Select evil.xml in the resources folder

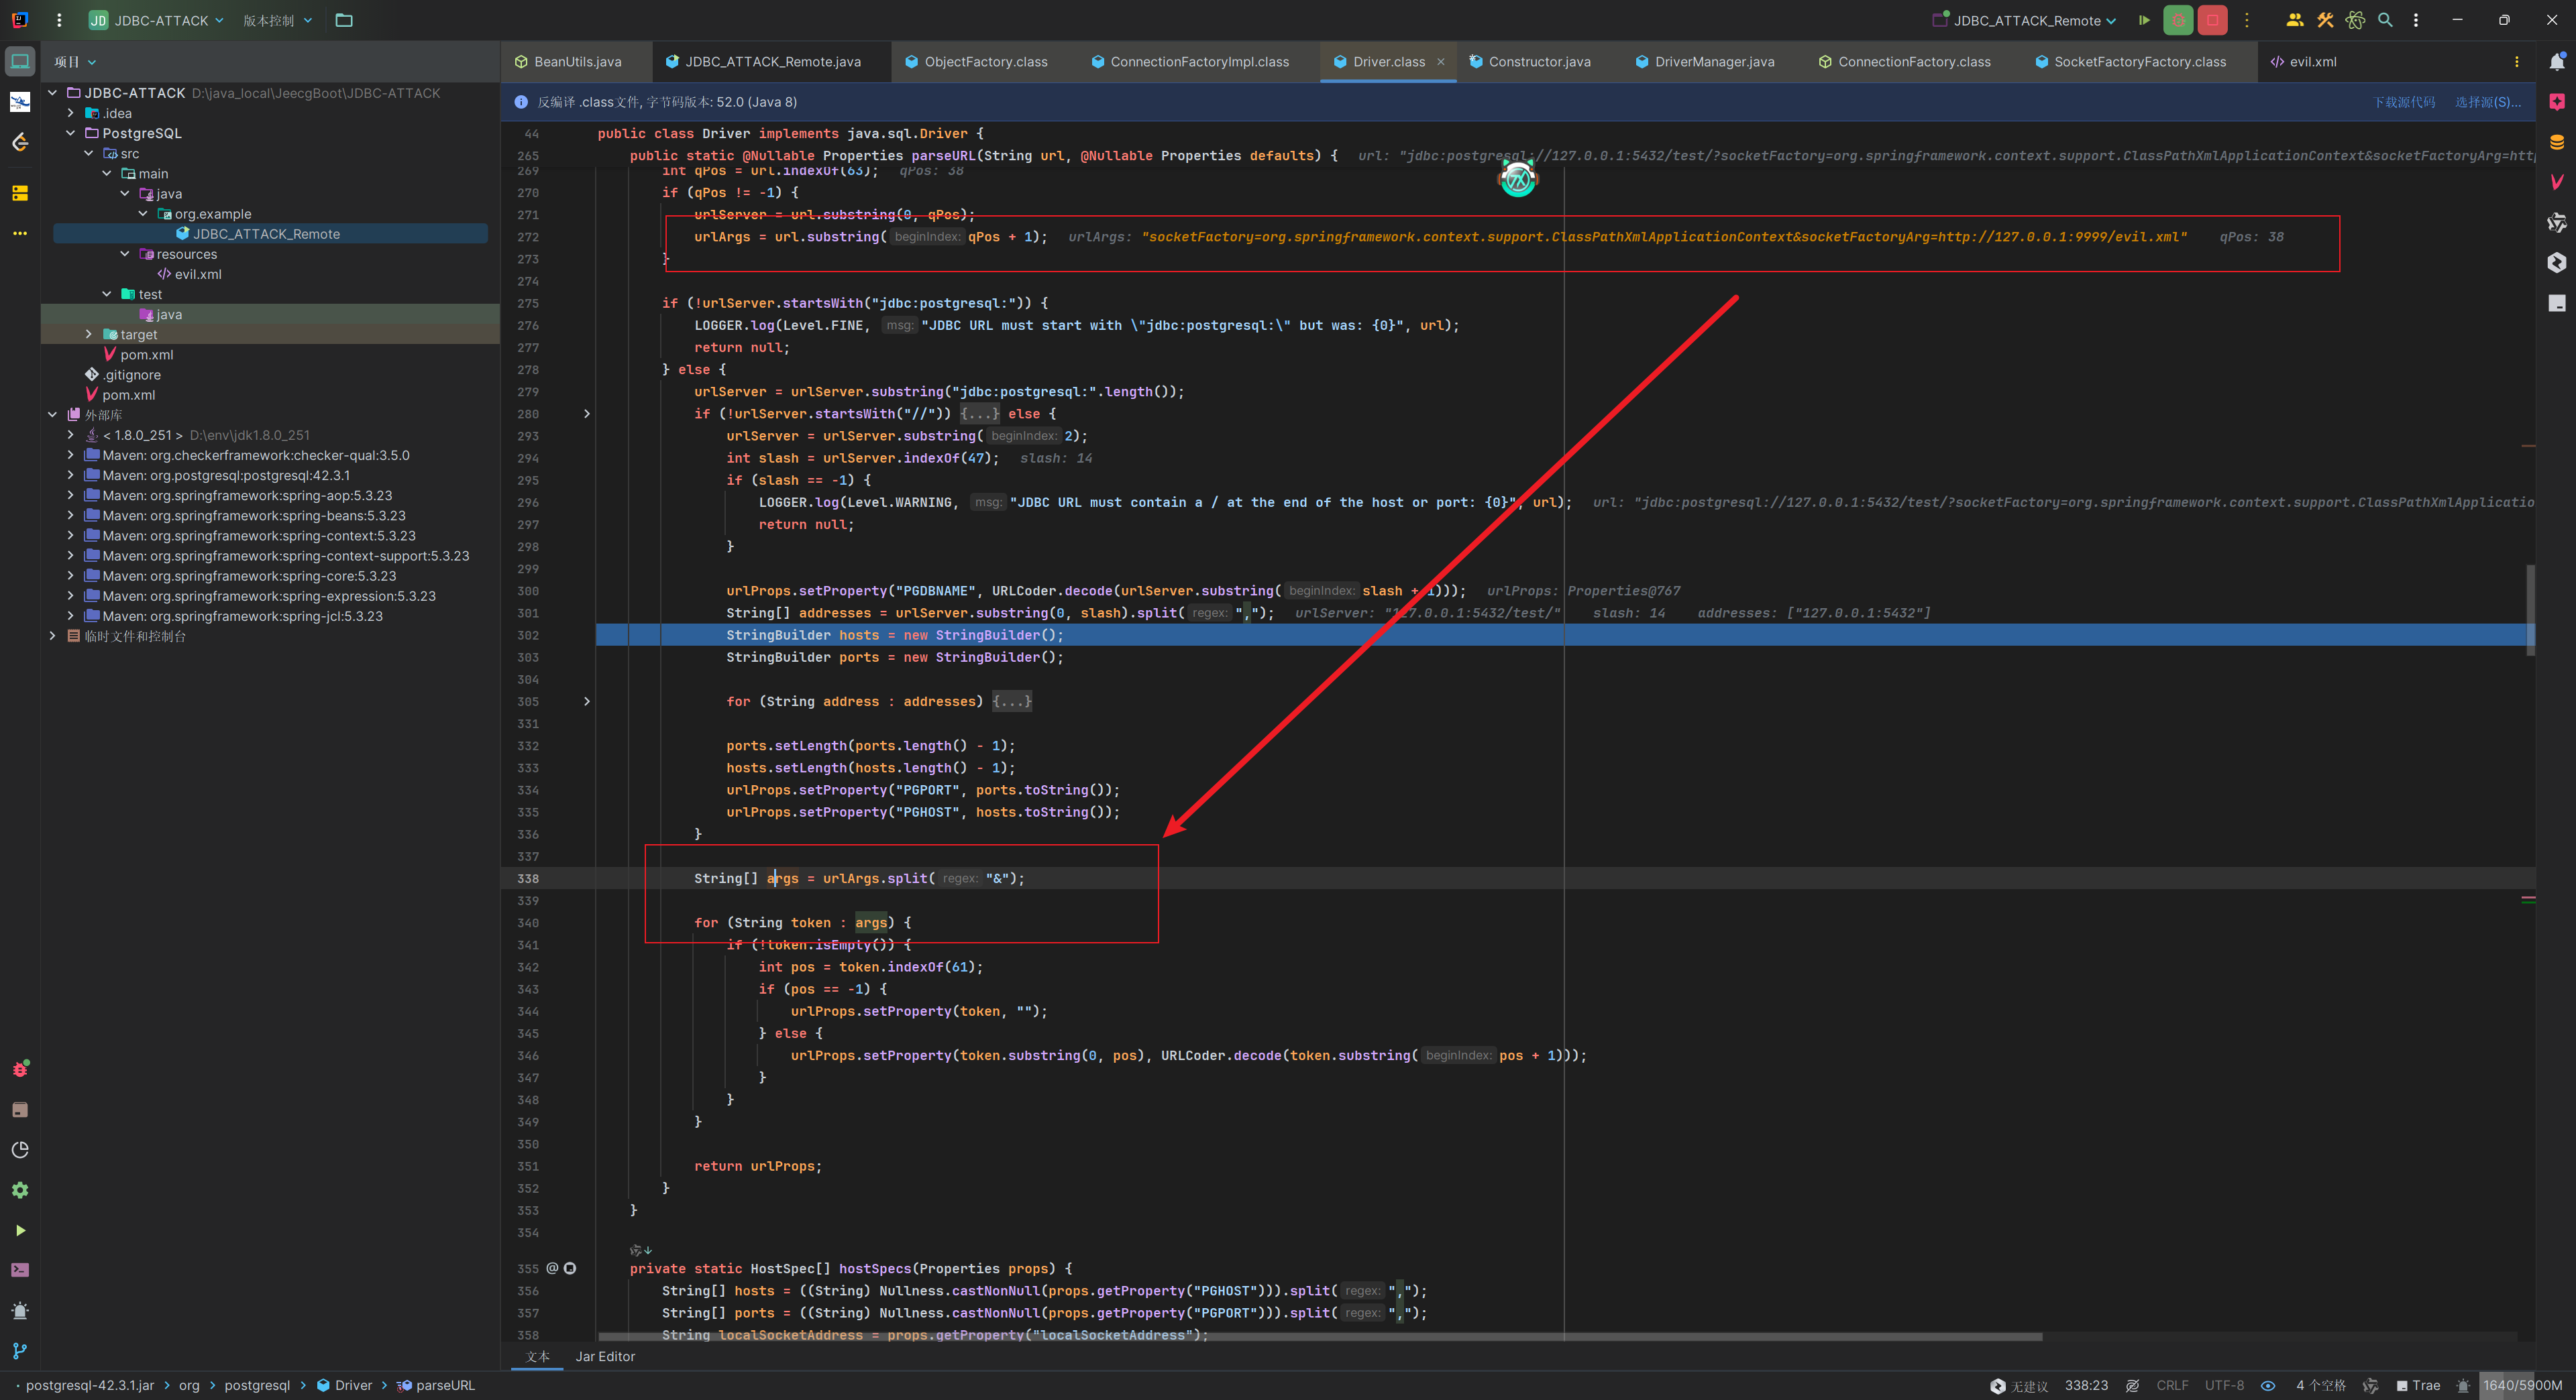pyautogui.click(x=197, y=274)
